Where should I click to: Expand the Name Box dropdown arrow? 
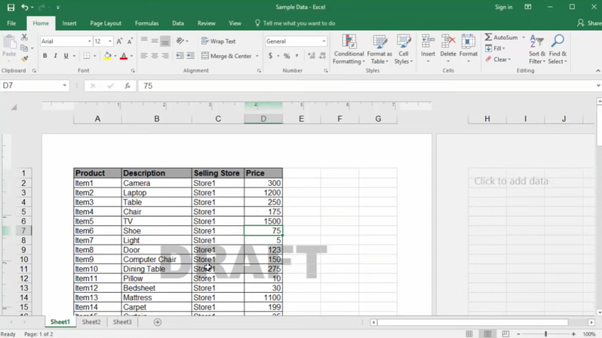[65, 86]
